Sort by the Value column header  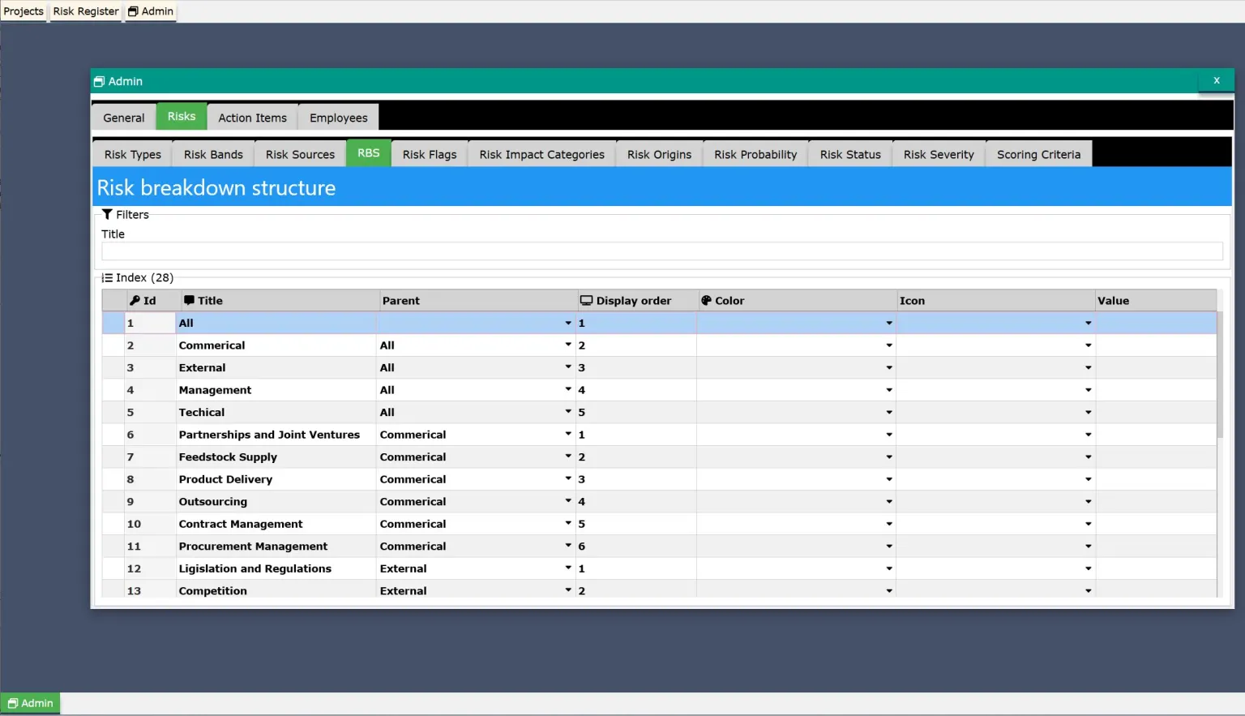(x=1156, y=301)
